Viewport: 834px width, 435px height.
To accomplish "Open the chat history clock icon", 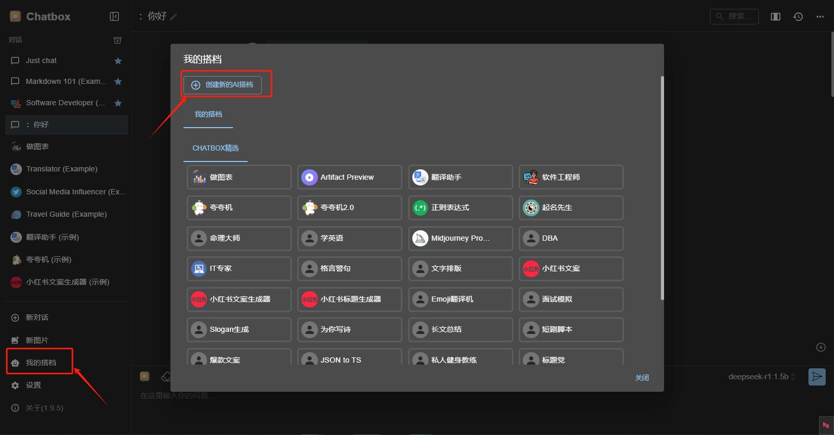I will pos(798,17).
